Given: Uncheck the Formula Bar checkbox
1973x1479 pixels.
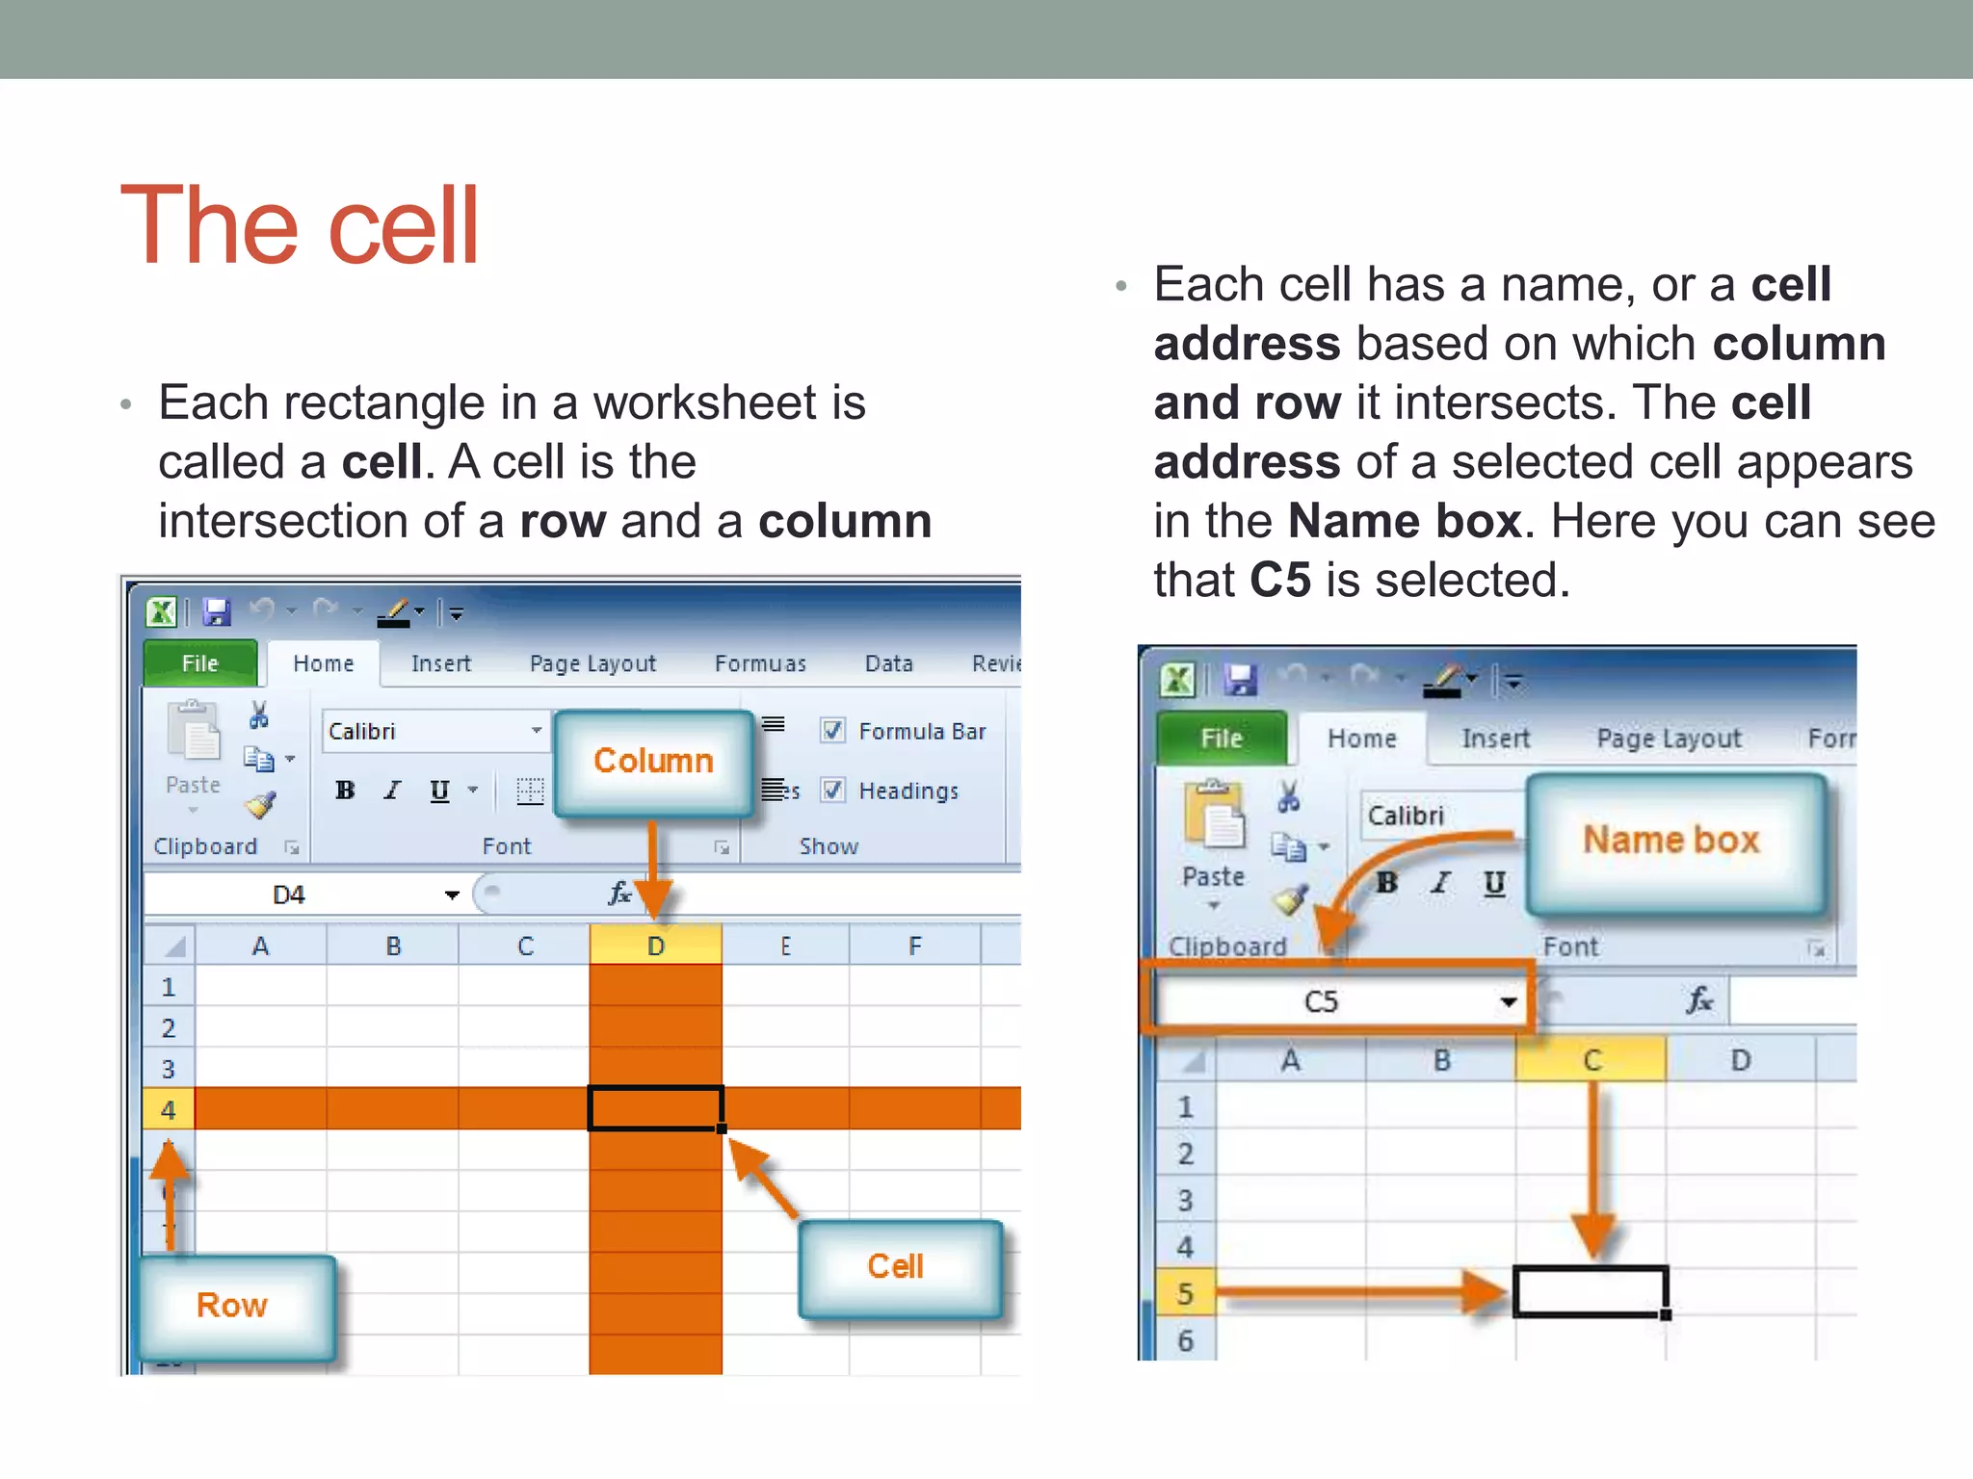Looking at the screenshot, I should (x=833, y=731).
